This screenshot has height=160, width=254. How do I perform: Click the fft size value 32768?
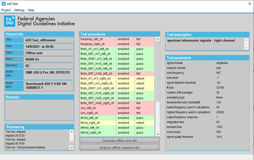tap(220, 87)
